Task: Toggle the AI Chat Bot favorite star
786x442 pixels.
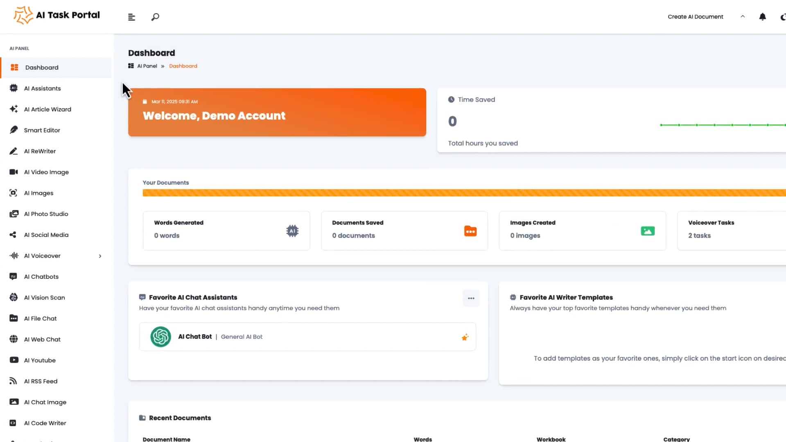Action: 465,337
